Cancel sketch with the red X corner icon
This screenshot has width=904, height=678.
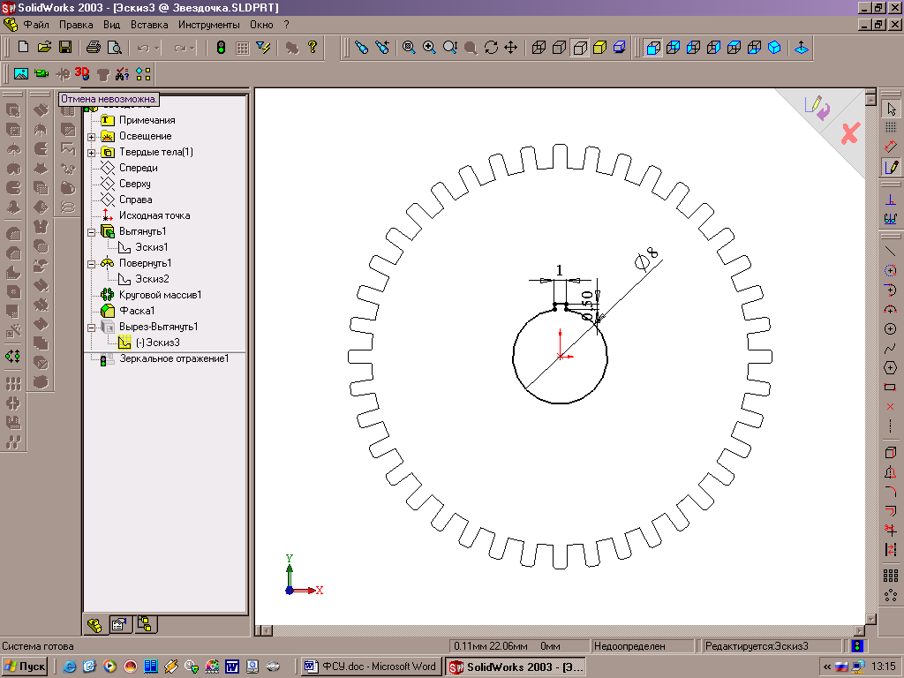[850, 134]
